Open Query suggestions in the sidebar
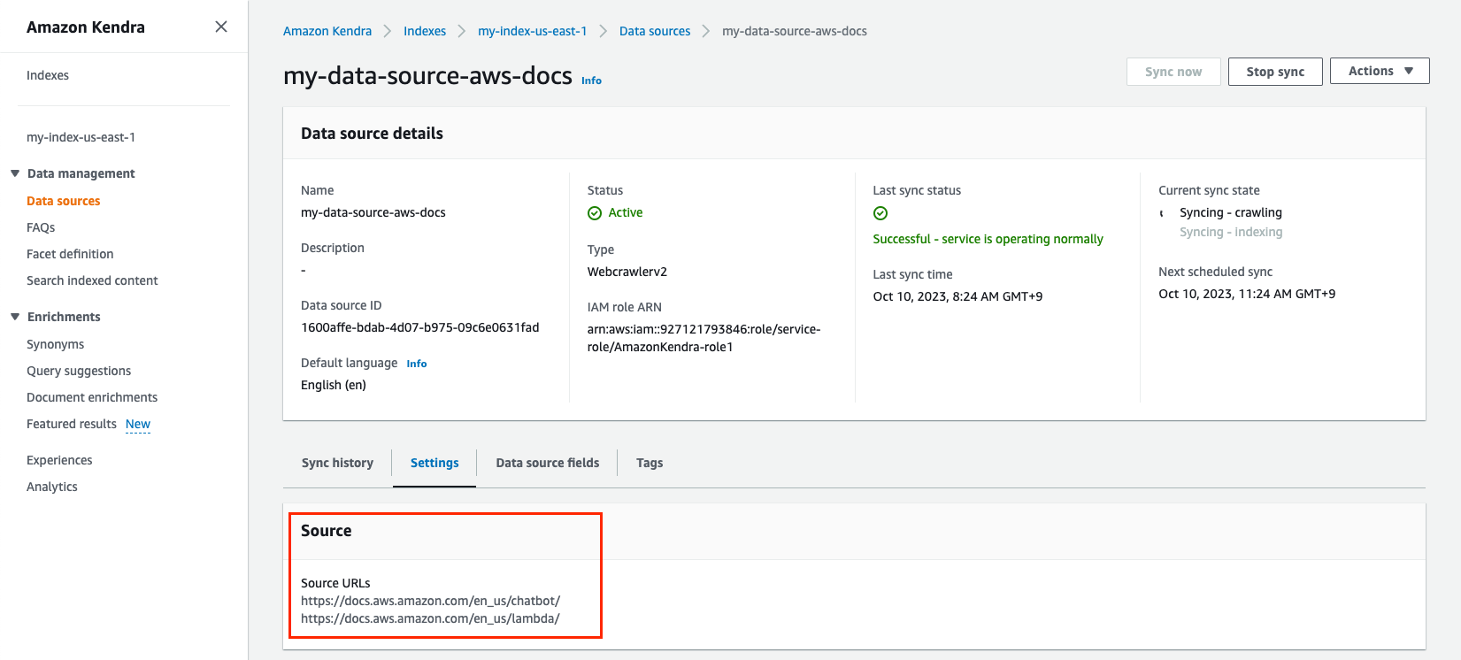This screenshot has width=1461, height=660. pos(79,371)
